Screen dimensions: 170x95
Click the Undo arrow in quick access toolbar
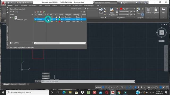pos(23,2)
